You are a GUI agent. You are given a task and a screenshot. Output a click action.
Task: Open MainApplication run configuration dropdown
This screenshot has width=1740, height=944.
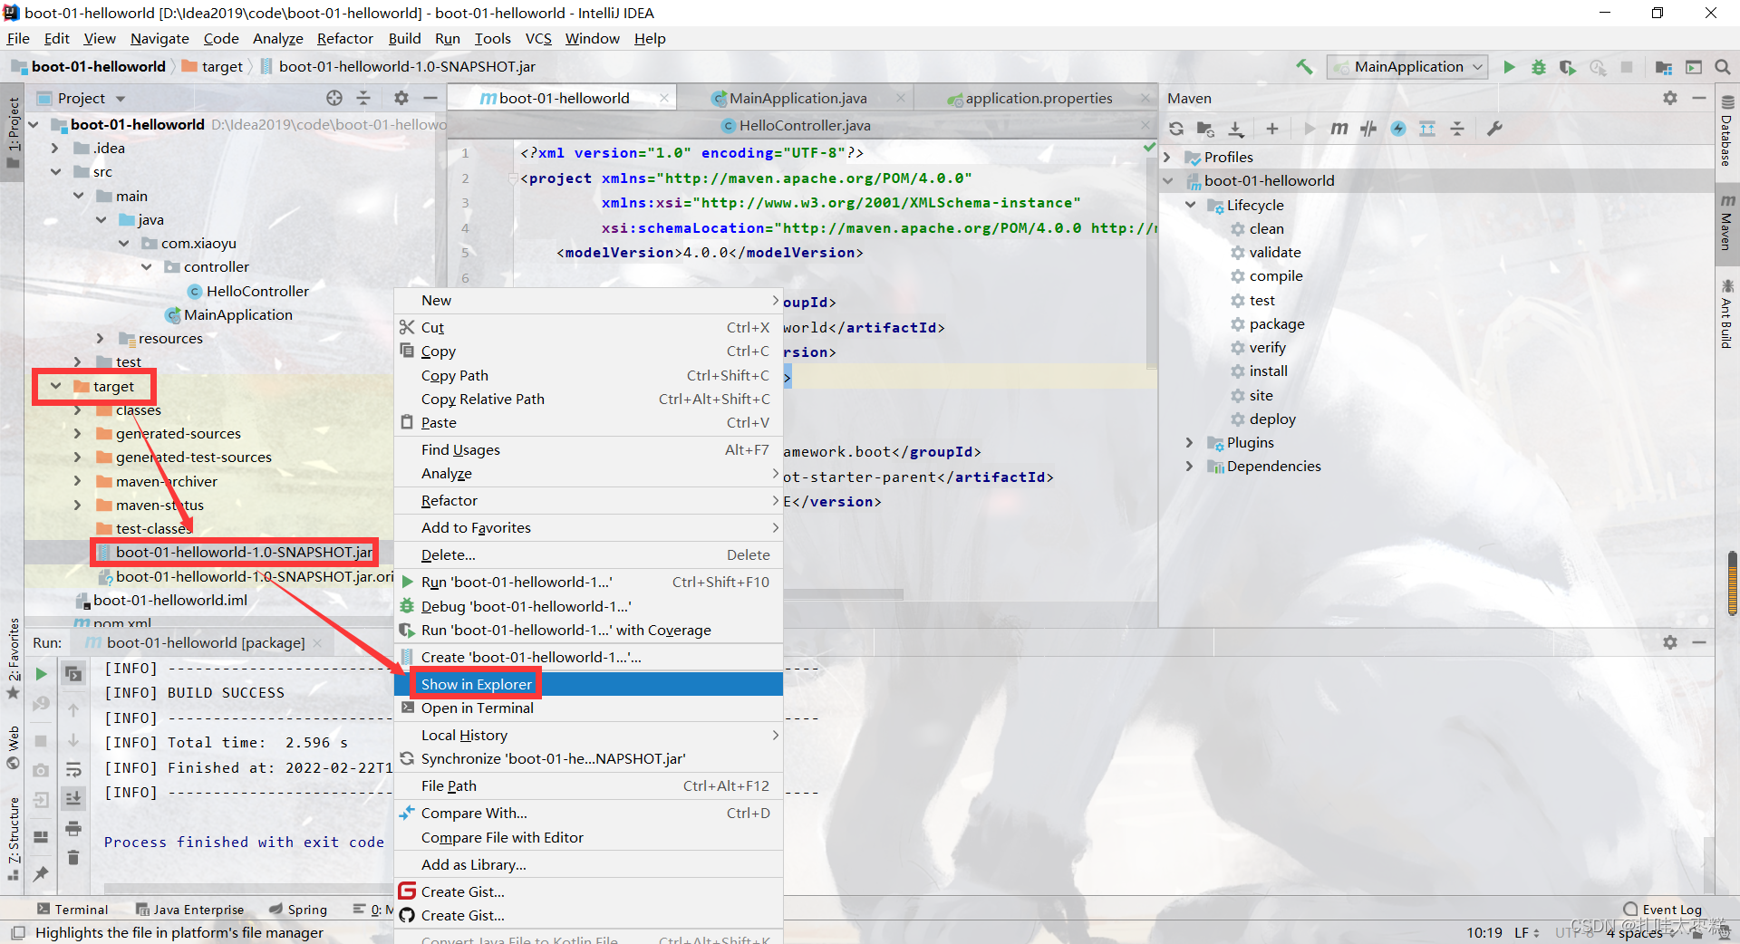click(x=1407, y=67)
